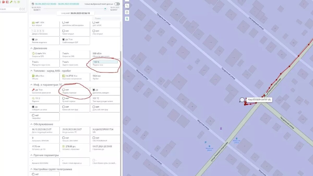The width and height of the screenshot is (313, 176).
Task: Click the Поиск search field
Action: pos(107,18)
